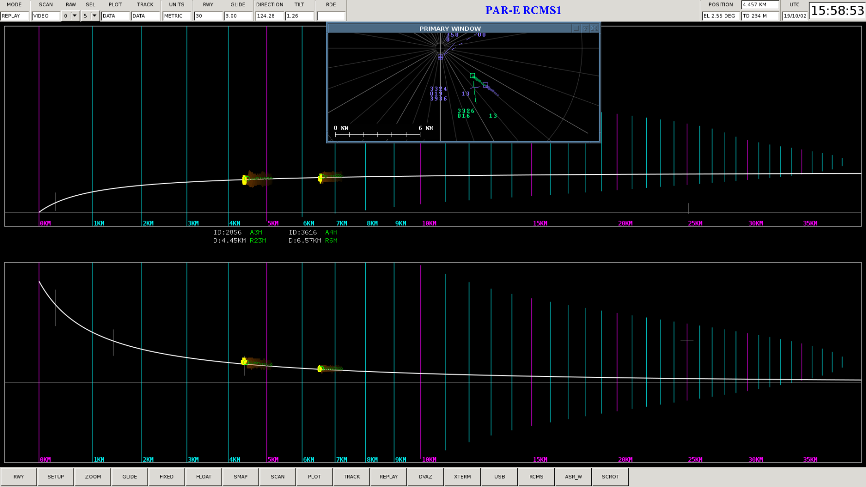Click the TRACK button in bottom bar
Viewport: 866px width, 487px height.
352,477
